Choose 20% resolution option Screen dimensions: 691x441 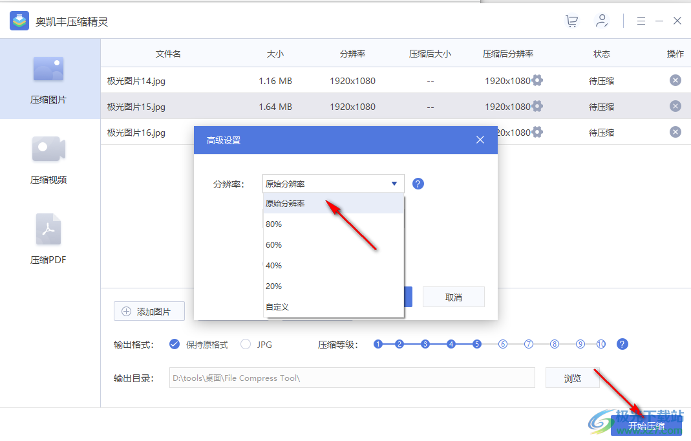[334, 286]
